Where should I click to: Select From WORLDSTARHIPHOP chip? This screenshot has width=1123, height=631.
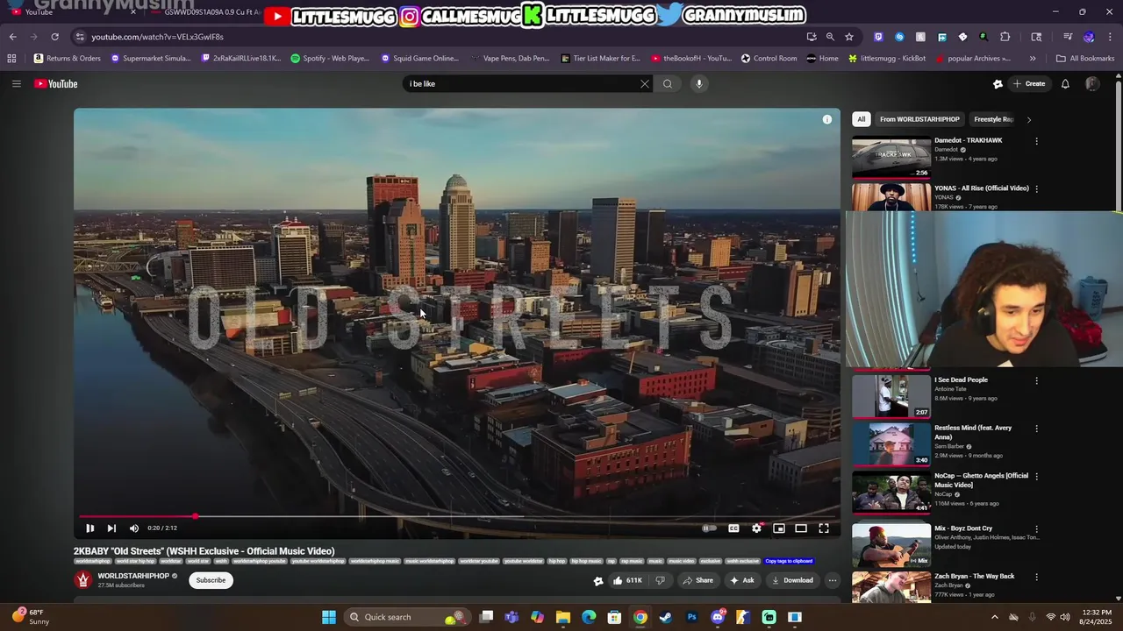tap(919, 119)
